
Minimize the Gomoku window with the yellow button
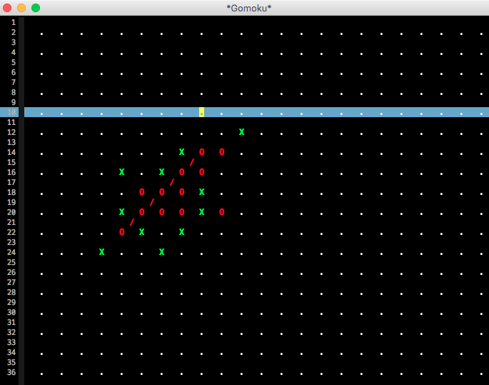coord(21,8)
